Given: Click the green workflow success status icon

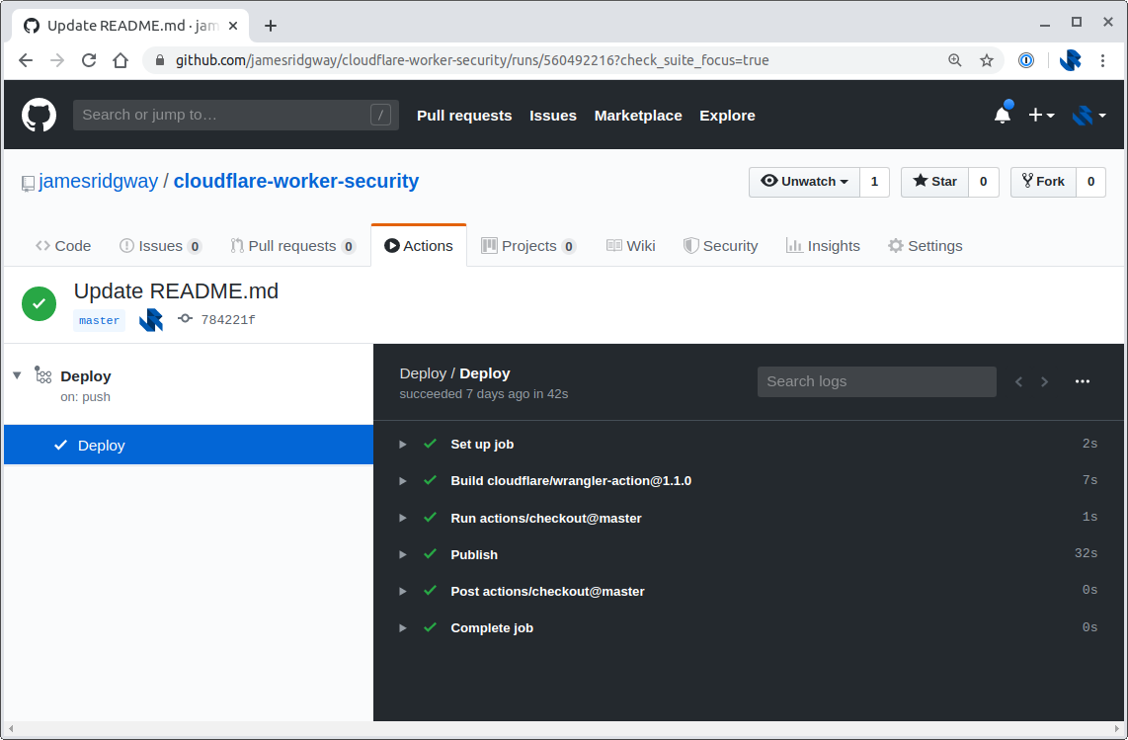Looking at the screenshot, I should (39, 303).
